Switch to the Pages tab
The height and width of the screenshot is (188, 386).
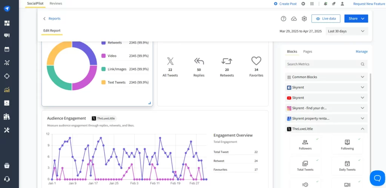[x=308, y=52]
